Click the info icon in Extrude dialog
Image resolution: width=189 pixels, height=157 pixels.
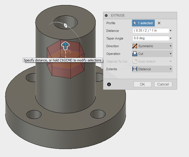click(x=109, y=84)
